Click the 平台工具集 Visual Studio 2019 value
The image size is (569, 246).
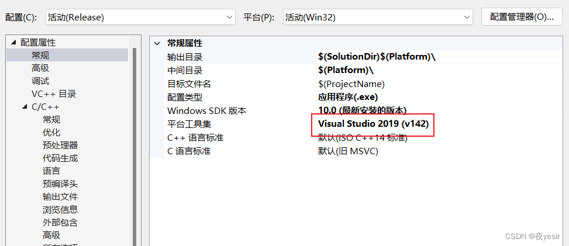tap(373, 124)
